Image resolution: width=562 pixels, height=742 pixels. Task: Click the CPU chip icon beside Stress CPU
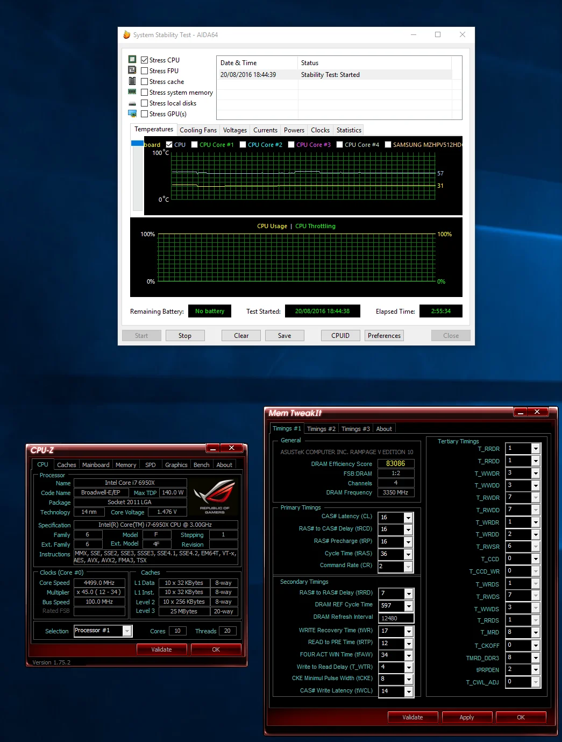point(132,59)
